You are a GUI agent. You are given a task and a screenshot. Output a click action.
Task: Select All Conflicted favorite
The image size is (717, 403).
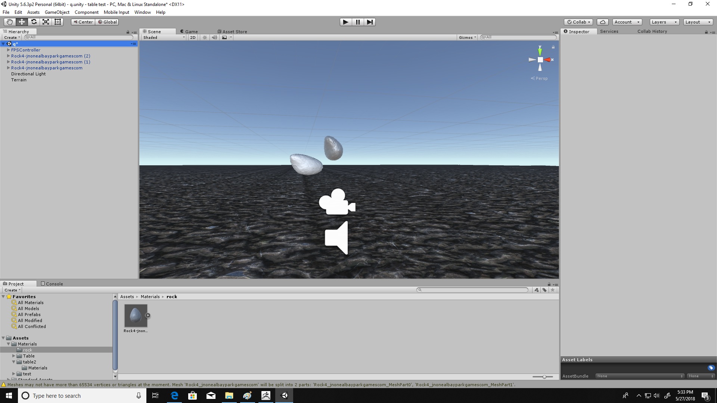[32, 327]
